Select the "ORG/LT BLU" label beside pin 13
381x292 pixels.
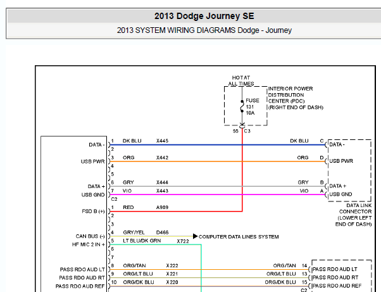tap(281, 274)
